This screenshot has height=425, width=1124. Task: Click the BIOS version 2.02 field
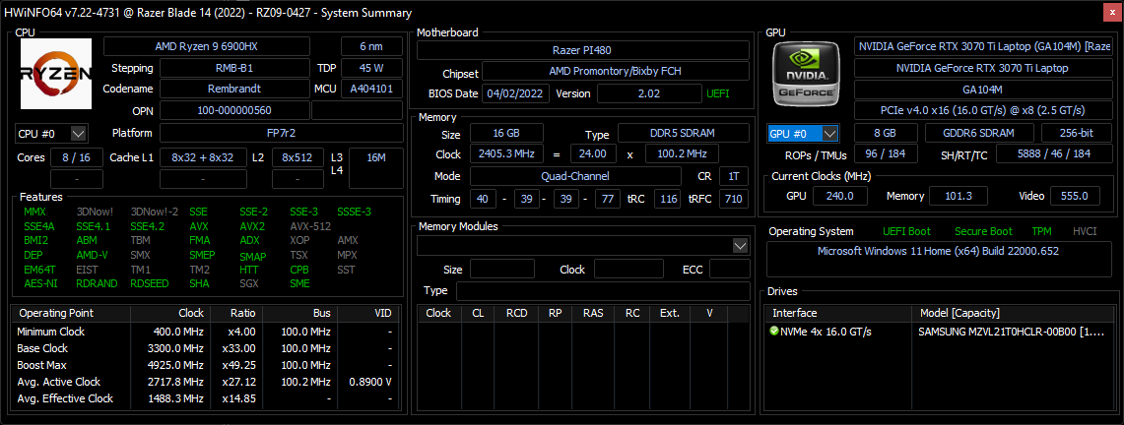649,93
